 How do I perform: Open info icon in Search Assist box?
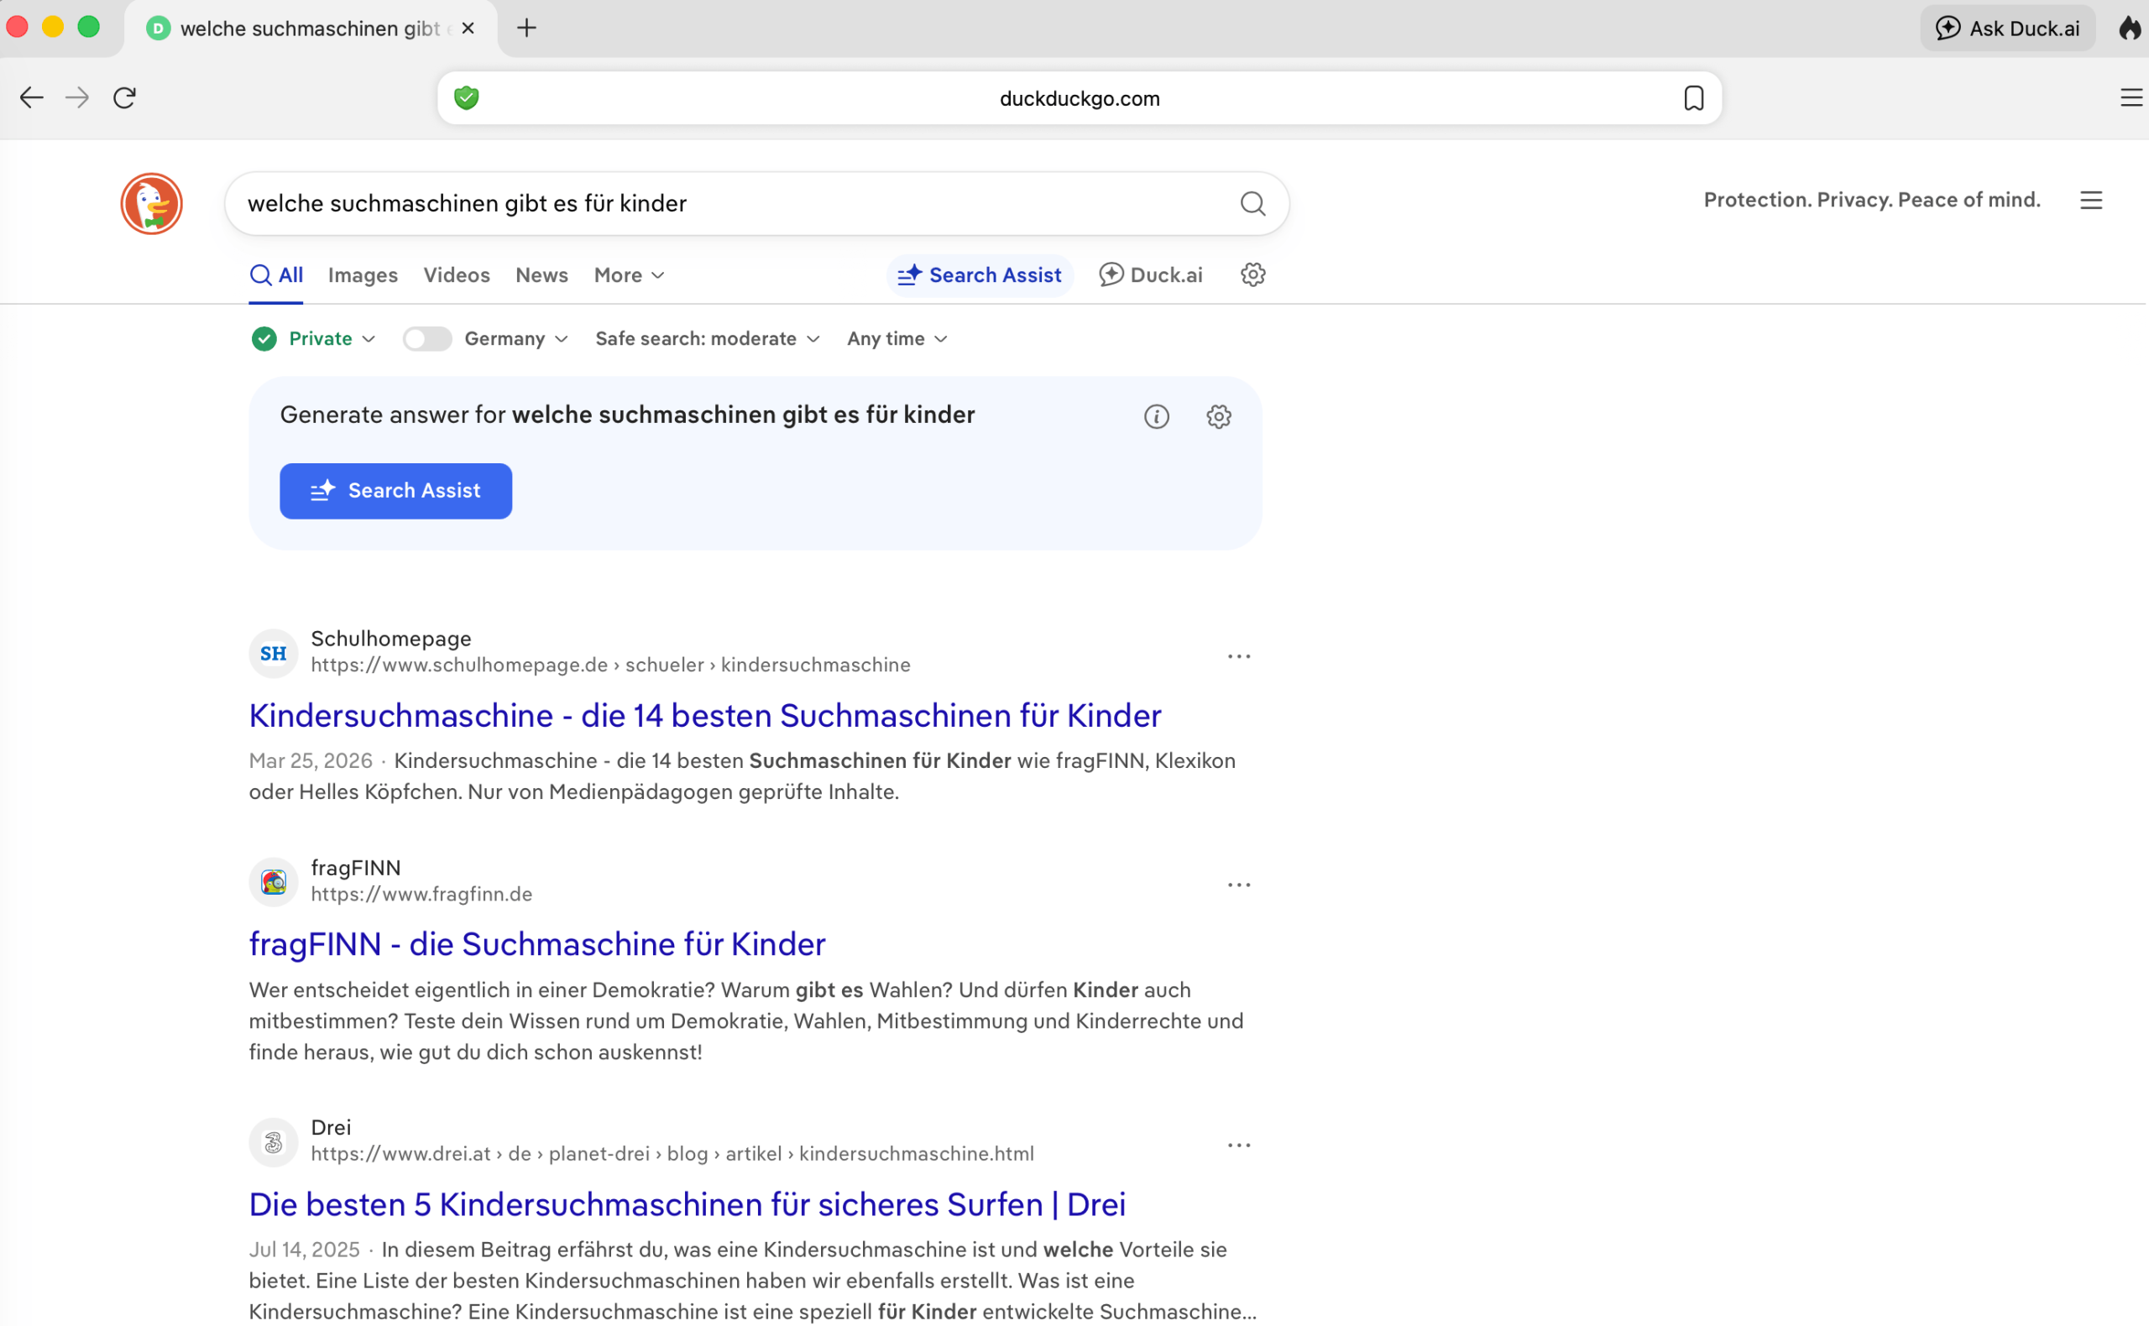coord(1156,416)
